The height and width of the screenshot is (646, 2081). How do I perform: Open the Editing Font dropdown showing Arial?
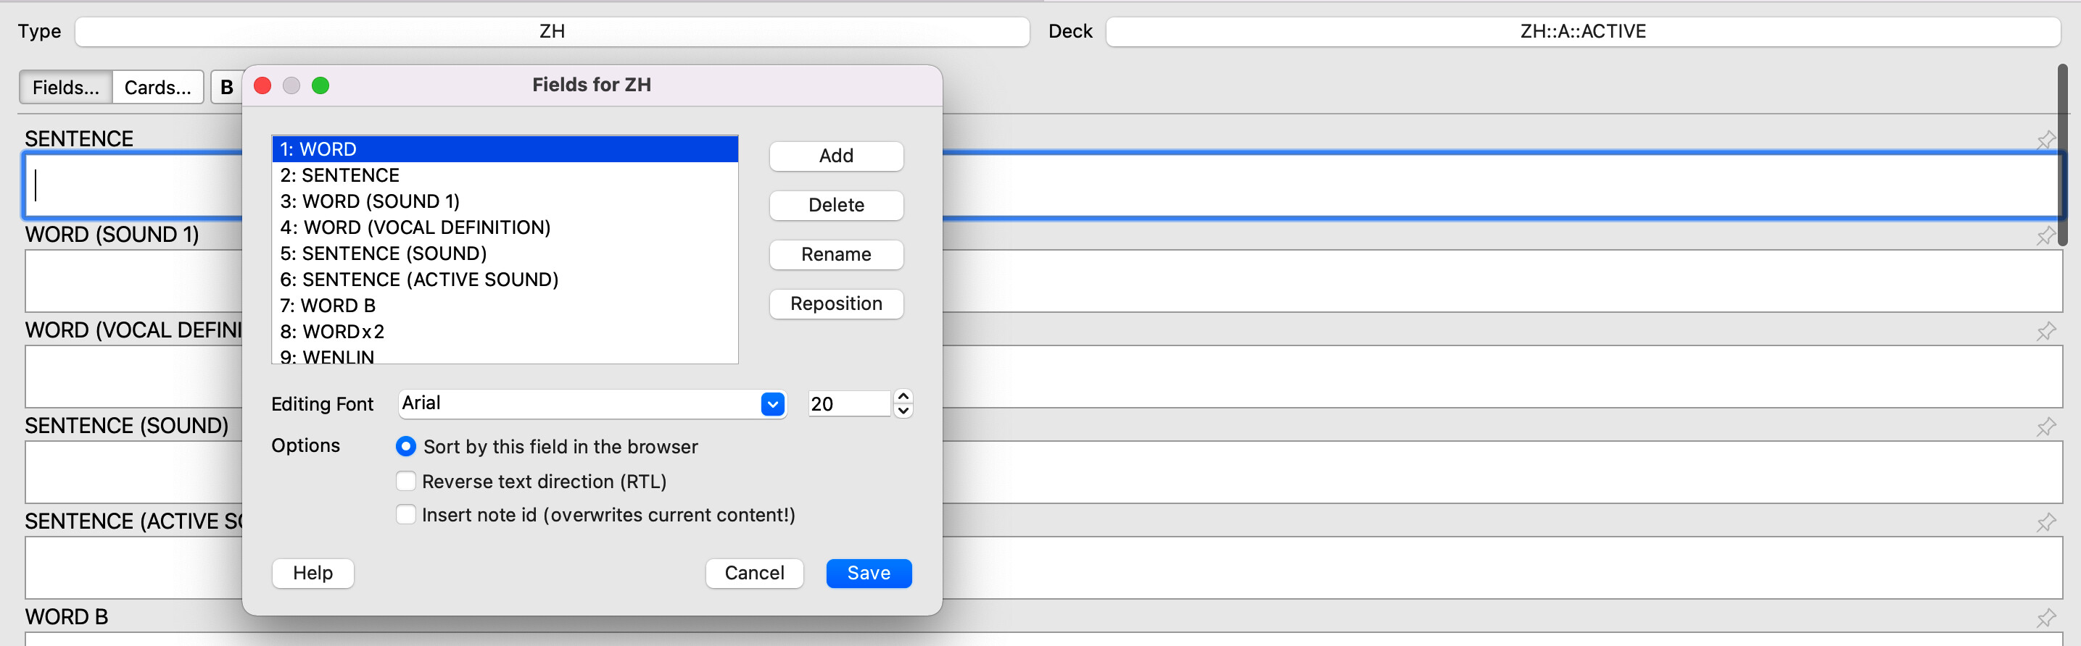coord(592,403)
